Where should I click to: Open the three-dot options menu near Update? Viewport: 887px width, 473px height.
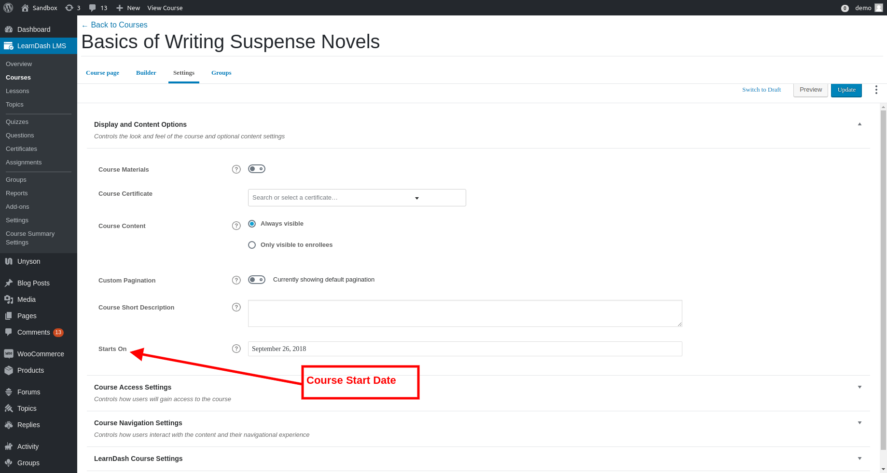pyautogui.click(x=876, y=90)
